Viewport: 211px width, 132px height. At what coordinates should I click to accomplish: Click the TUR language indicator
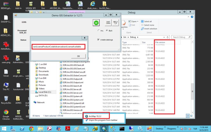tap(195, 129)
